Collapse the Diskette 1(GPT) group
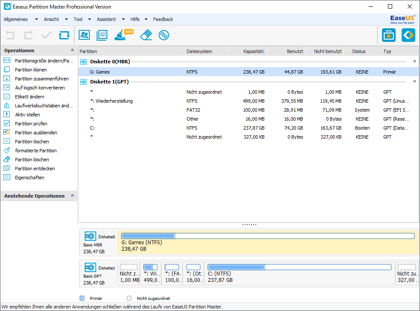 (x=414, y=81)
